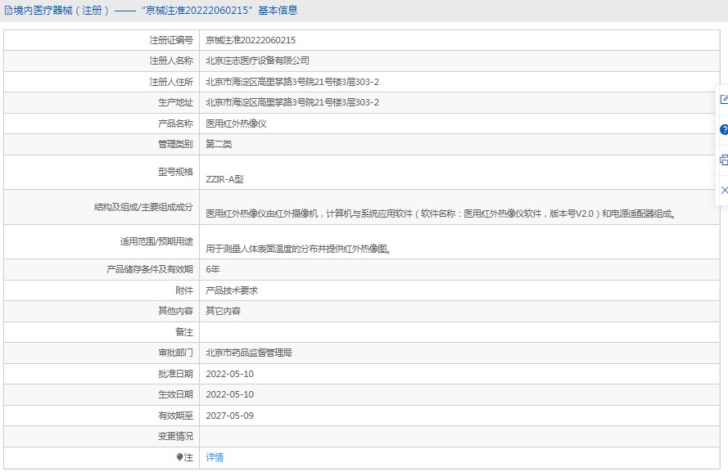Click the shelf life value 6年

213,269
